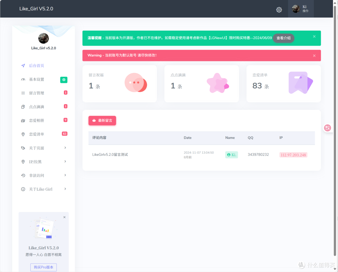Click the promo card report illustration

[x=44, y=228]
